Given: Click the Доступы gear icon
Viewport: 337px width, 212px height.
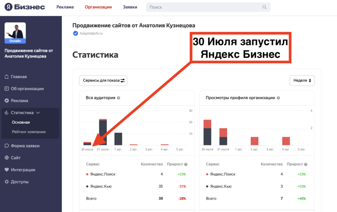Looking at the screenshot, I should (x=7, y=182).
